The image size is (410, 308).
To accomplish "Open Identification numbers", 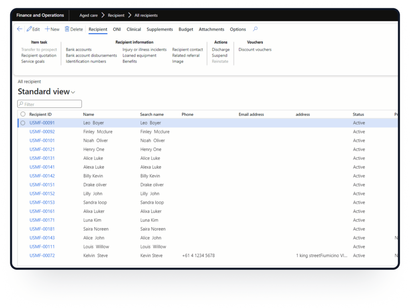I will click(x=86, y=61).
